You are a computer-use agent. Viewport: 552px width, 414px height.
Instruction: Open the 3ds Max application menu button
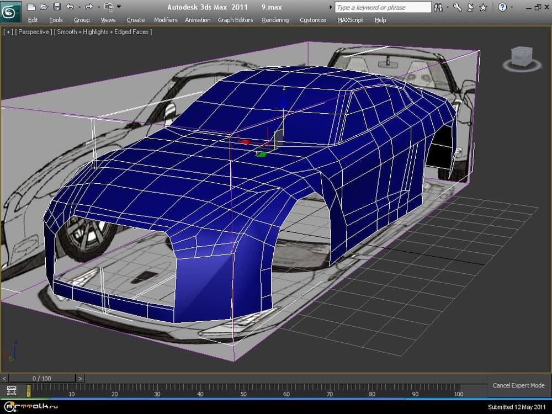[x=10, y=11]
